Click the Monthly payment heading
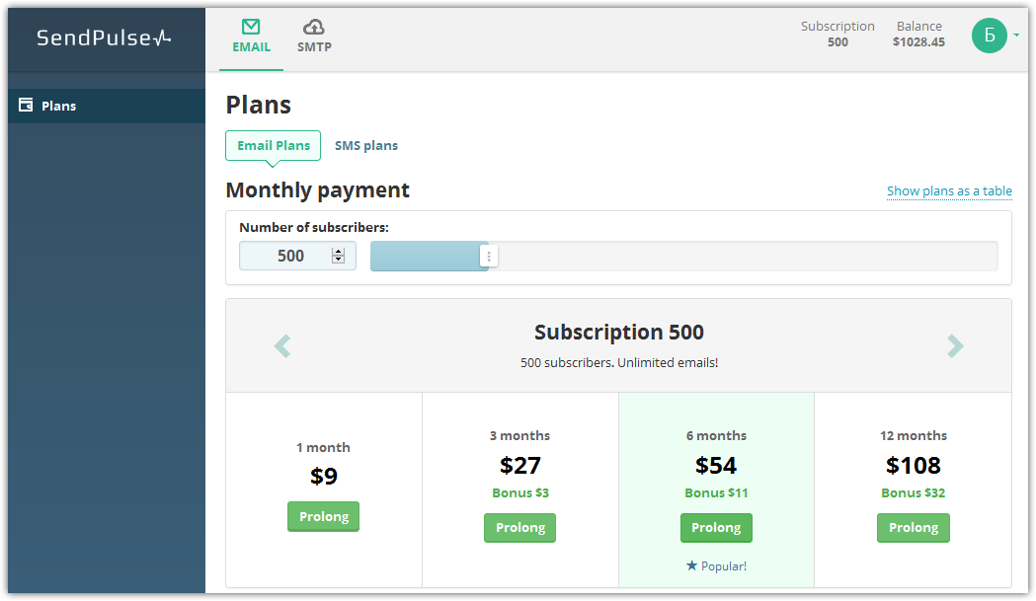This screenshot has width=1036, height=601. 318,190
